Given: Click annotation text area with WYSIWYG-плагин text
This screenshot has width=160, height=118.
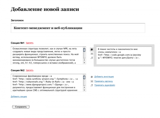Looking at the screenshot, I should [124, 55].
